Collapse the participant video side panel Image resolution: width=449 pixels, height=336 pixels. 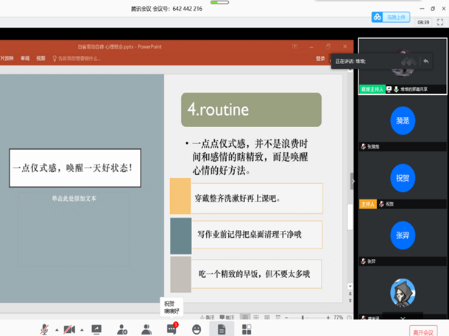click(352, 179)
